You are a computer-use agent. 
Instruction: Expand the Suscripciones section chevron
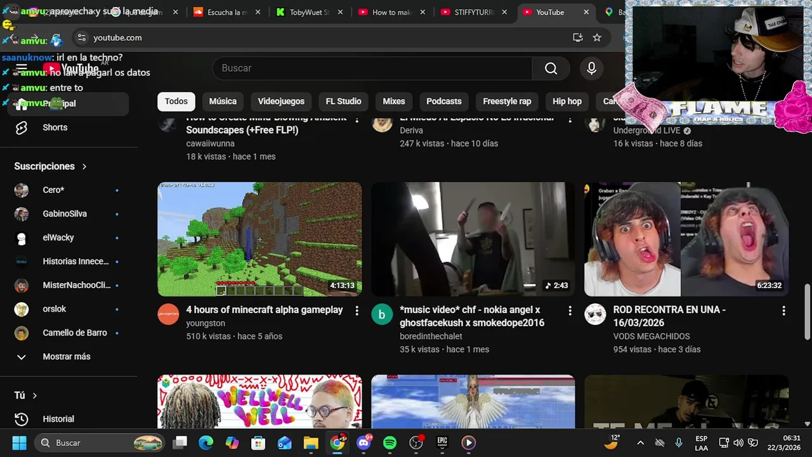point(84,166)
